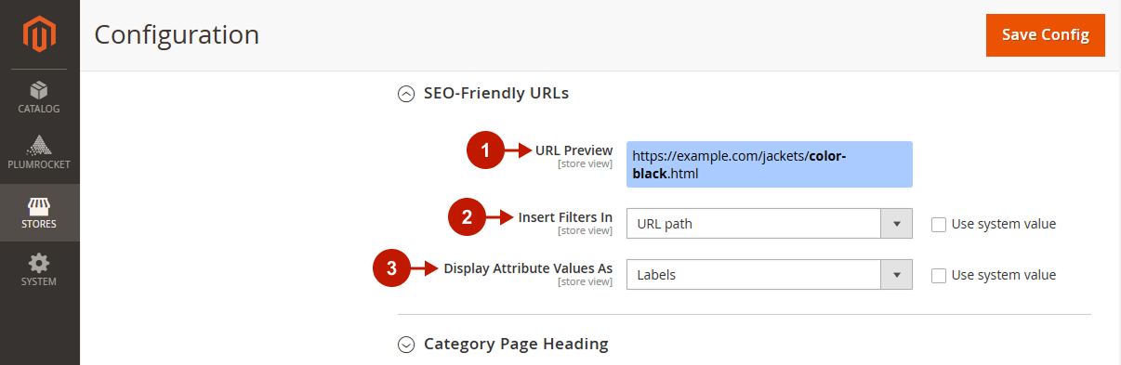1121x365 pixels.
Task: Click the Magento logo icon
Action: (x=39, y=35)
